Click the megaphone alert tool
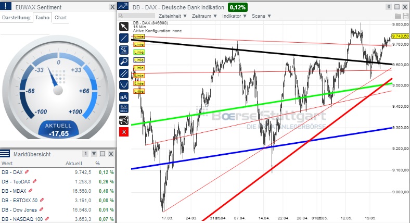Screen dimensions: 410x223 124,120
